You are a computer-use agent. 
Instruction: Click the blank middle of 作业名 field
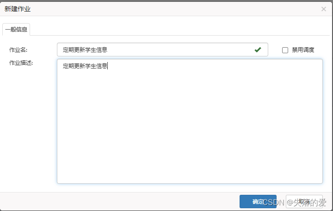click(180, 50)
